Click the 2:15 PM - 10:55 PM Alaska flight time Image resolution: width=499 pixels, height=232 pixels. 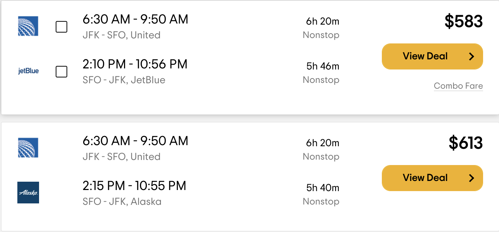pos(135,186)
